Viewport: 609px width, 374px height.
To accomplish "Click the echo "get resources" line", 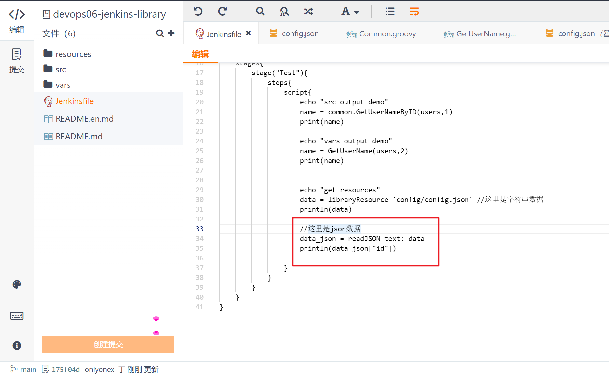I will 340,190.
